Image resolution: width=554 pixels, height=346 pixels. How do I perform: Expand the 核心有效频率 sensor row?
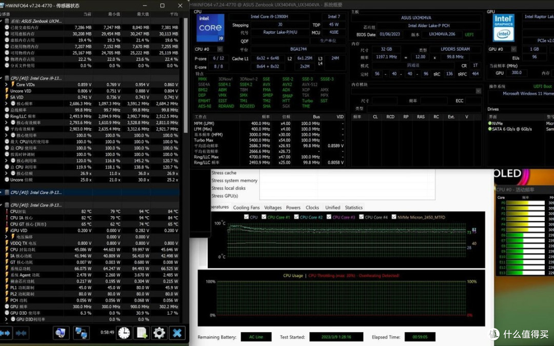click(x=6, y=123)
